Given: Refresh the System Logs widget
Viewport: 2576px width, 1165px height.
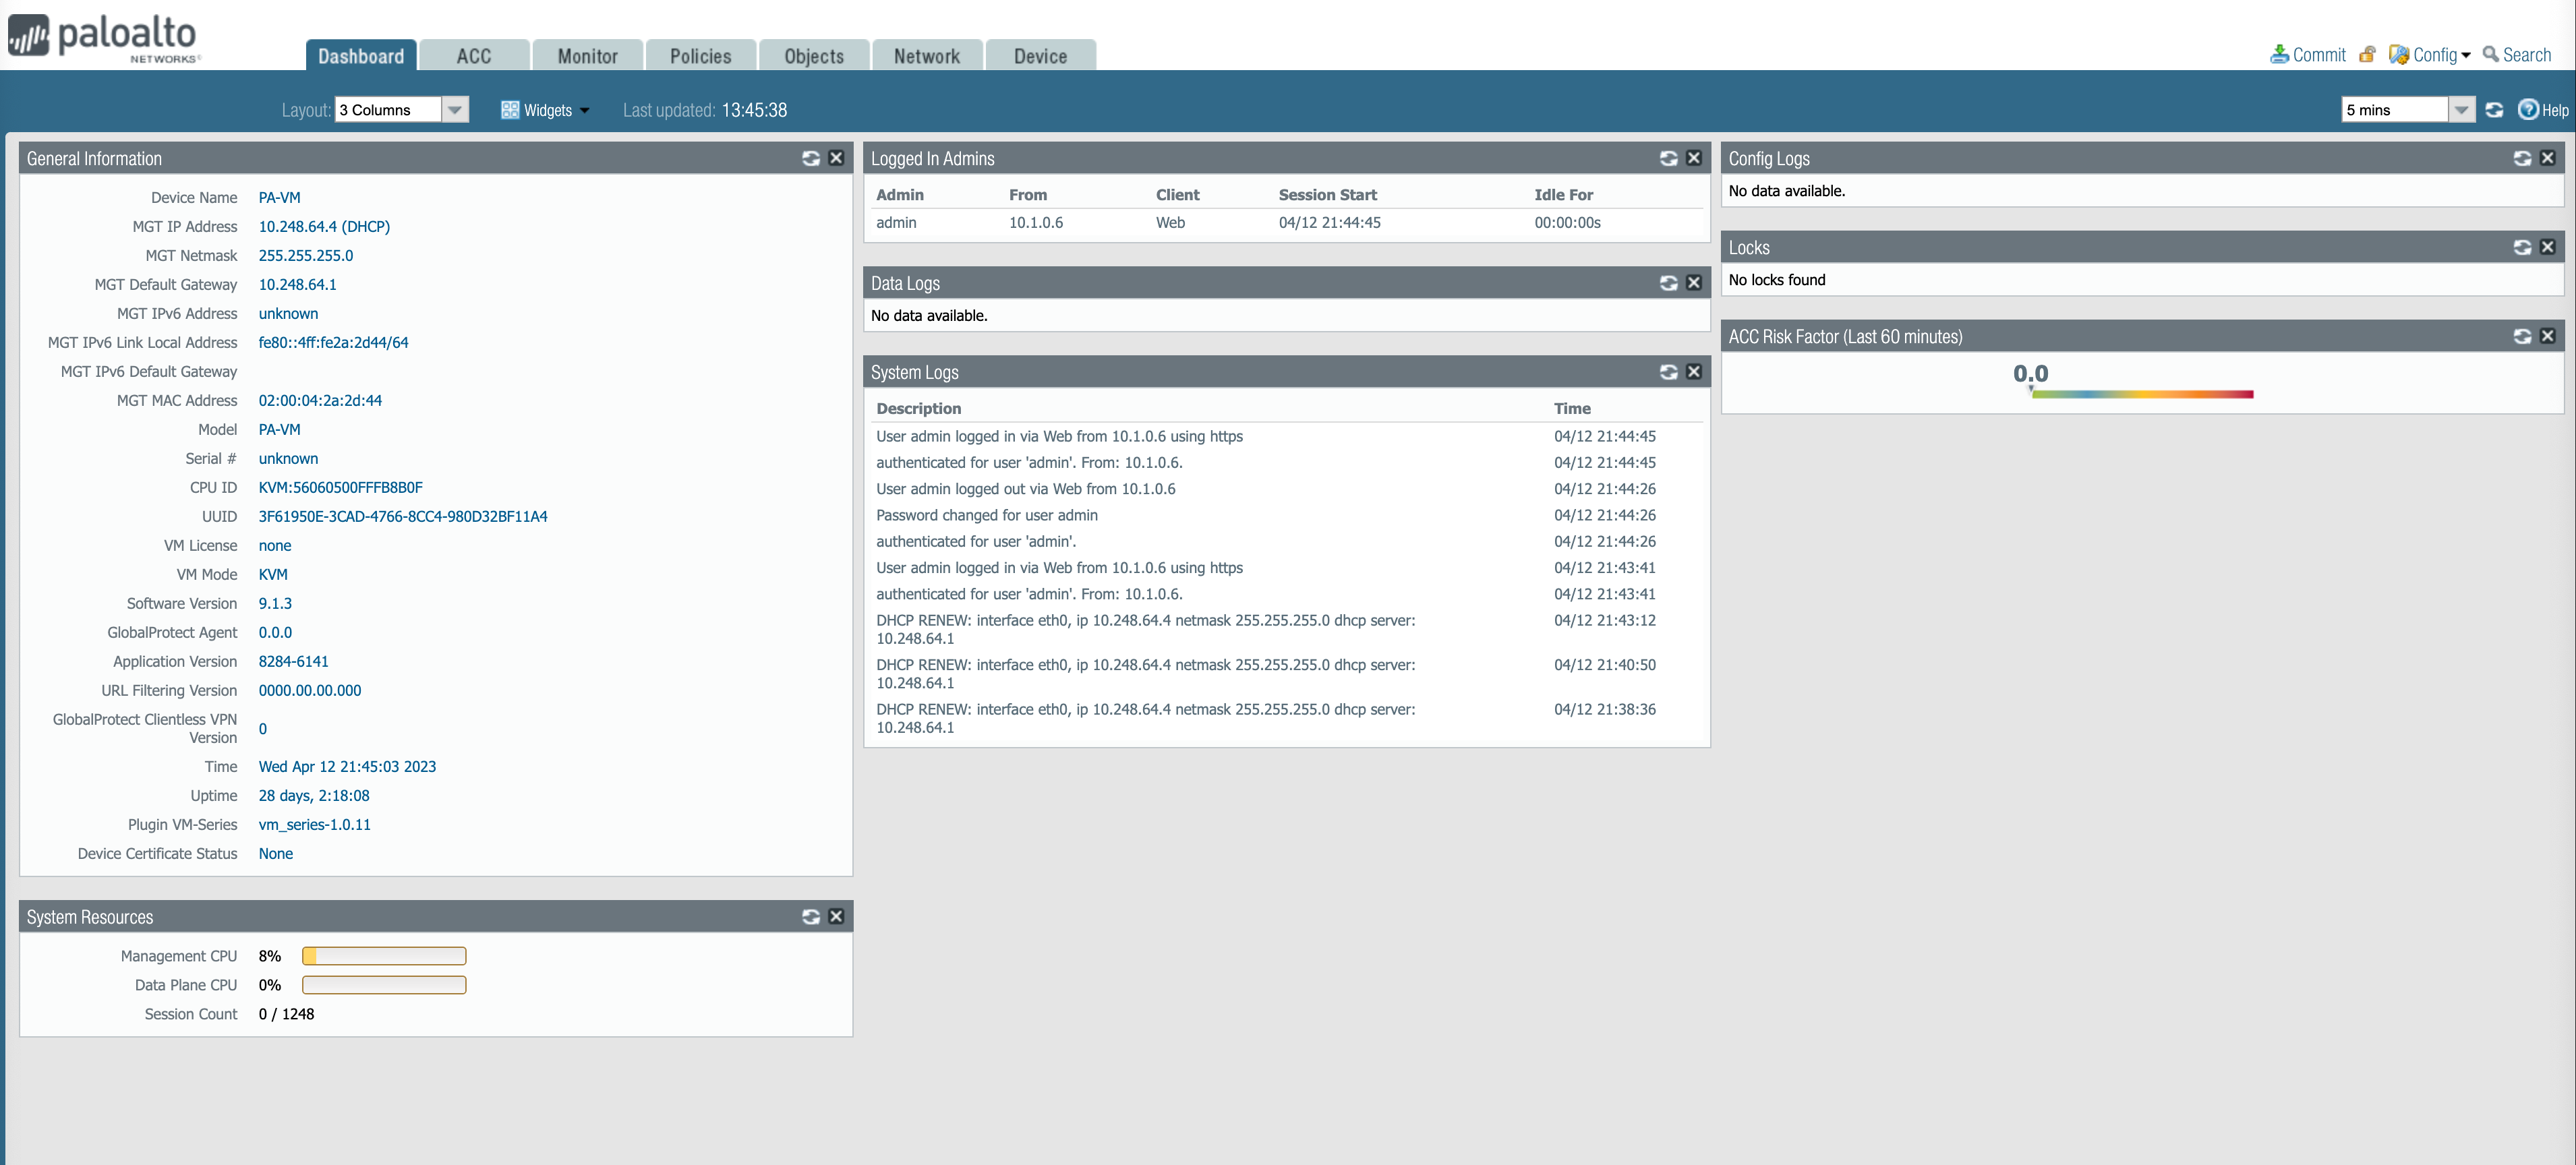Looking at the screenshot, I should tap(1668, 371).
